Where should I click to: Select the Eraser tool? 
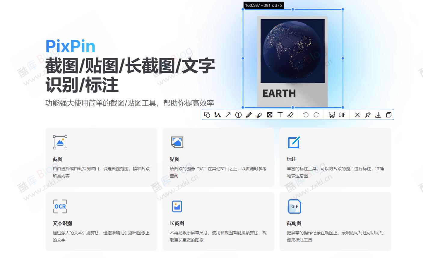click(x=290, y=114)
